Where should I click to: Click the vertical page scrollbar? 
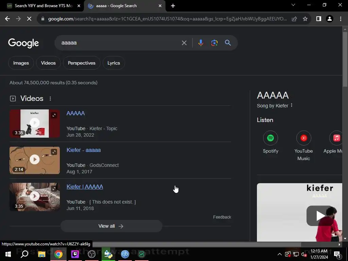point(345,59)
